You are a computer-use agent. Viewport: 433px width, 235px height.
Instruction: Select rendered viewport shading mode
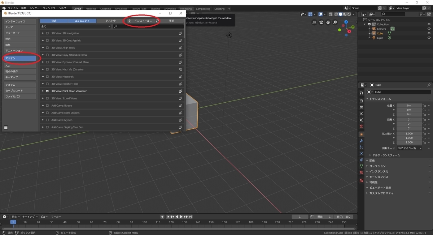click(x=349, y=14)
